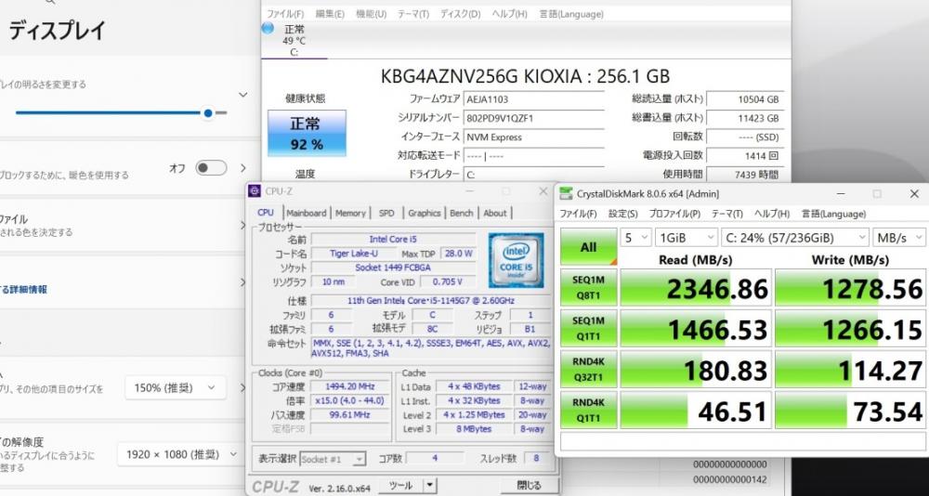The width and height of the screenshot is (929, 496).
Task: Run the SEQ1M Q8T1 test button
Action: 588,287
